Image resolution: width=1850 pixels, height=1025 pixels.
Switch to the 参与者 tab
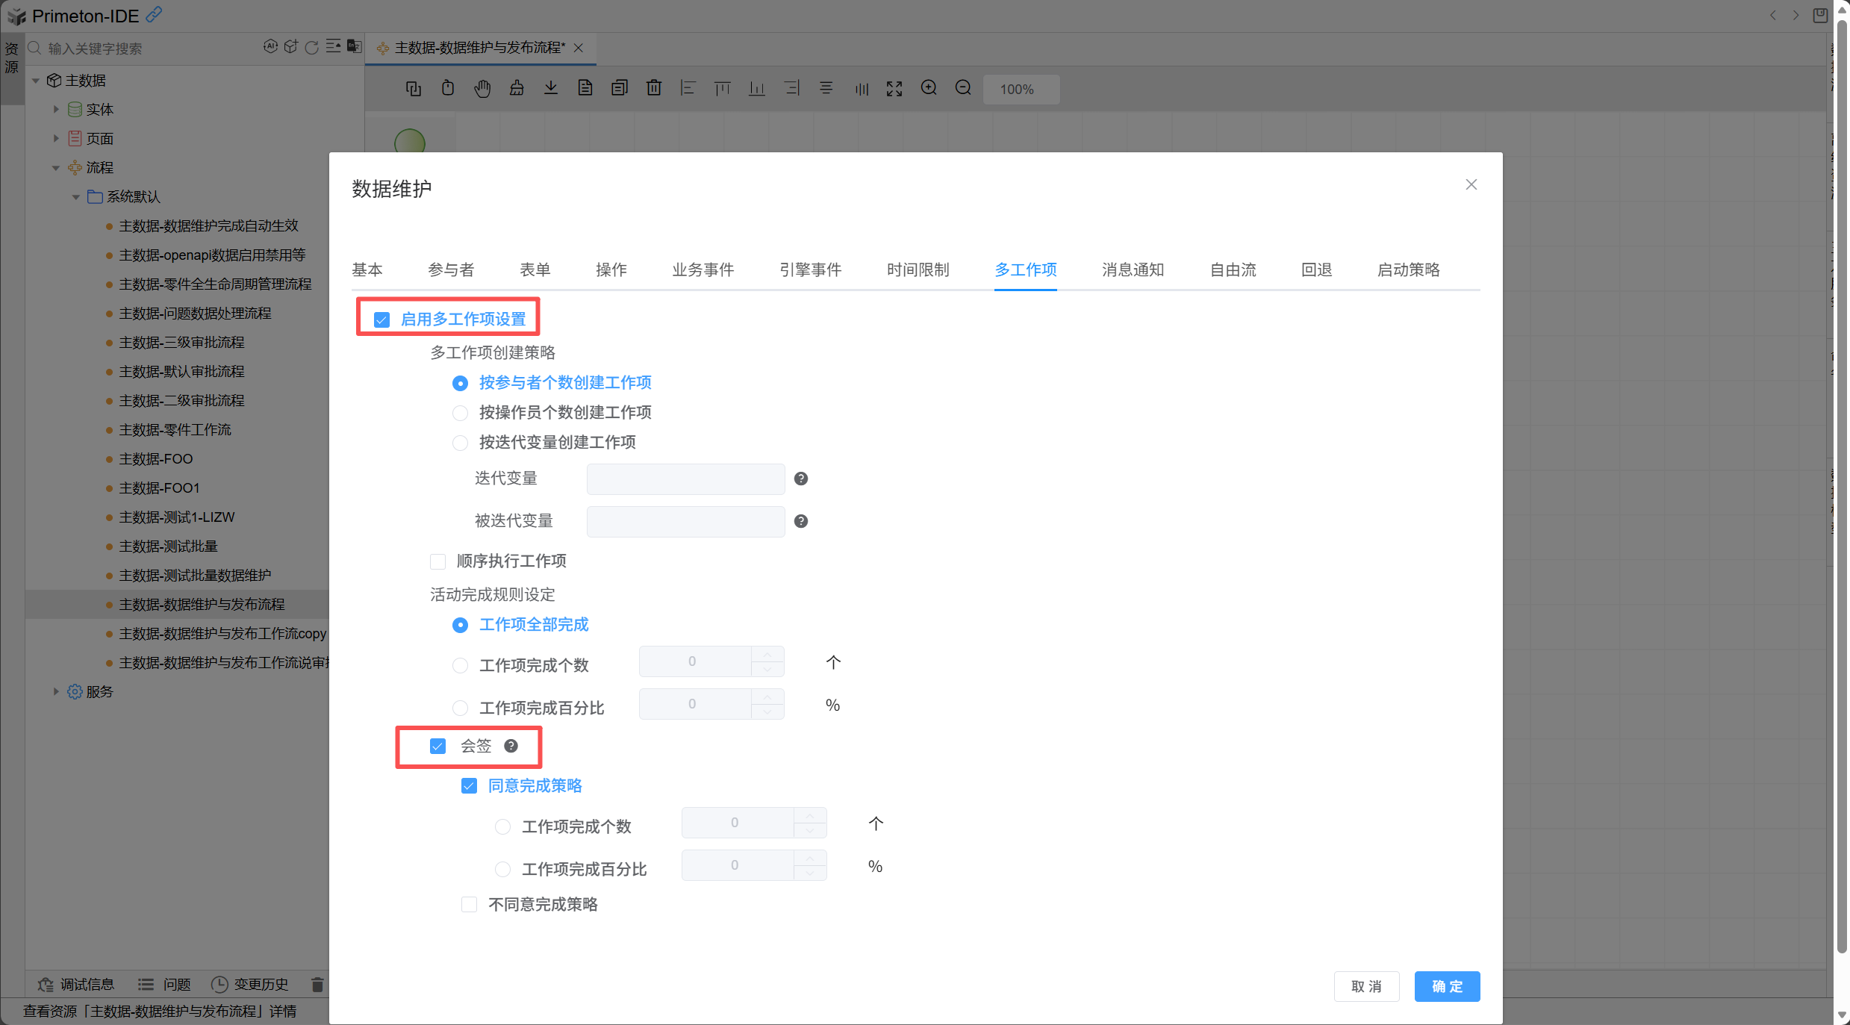coord(451,270)
